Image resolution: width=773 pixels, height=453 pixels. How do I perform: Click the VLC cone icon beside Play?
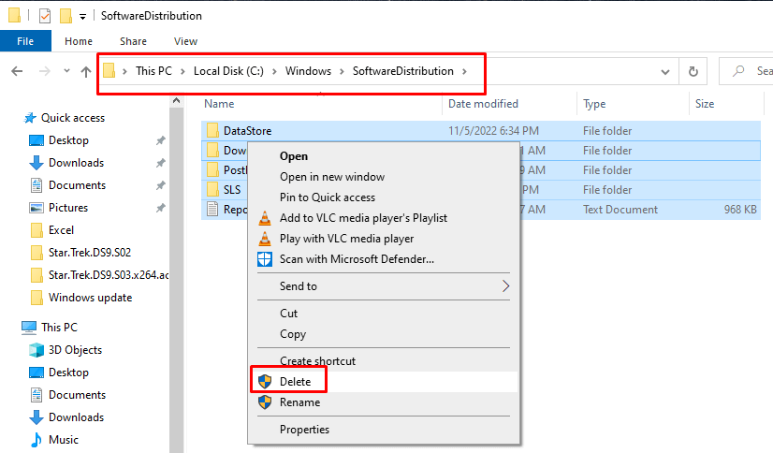(264, 239)
